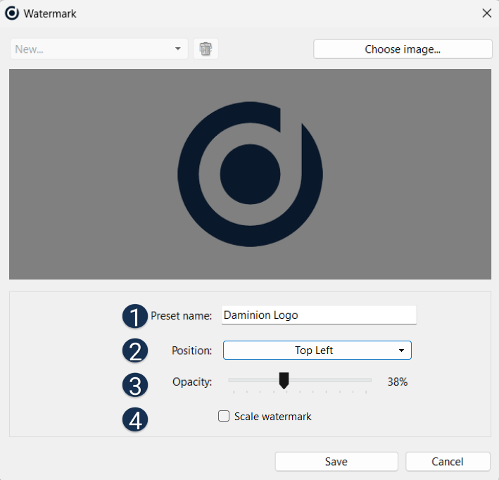Viewport: 499px width, 480px height.
Task: Save the watermark preset
Action: pyautogui.click(x=336, y=462)
